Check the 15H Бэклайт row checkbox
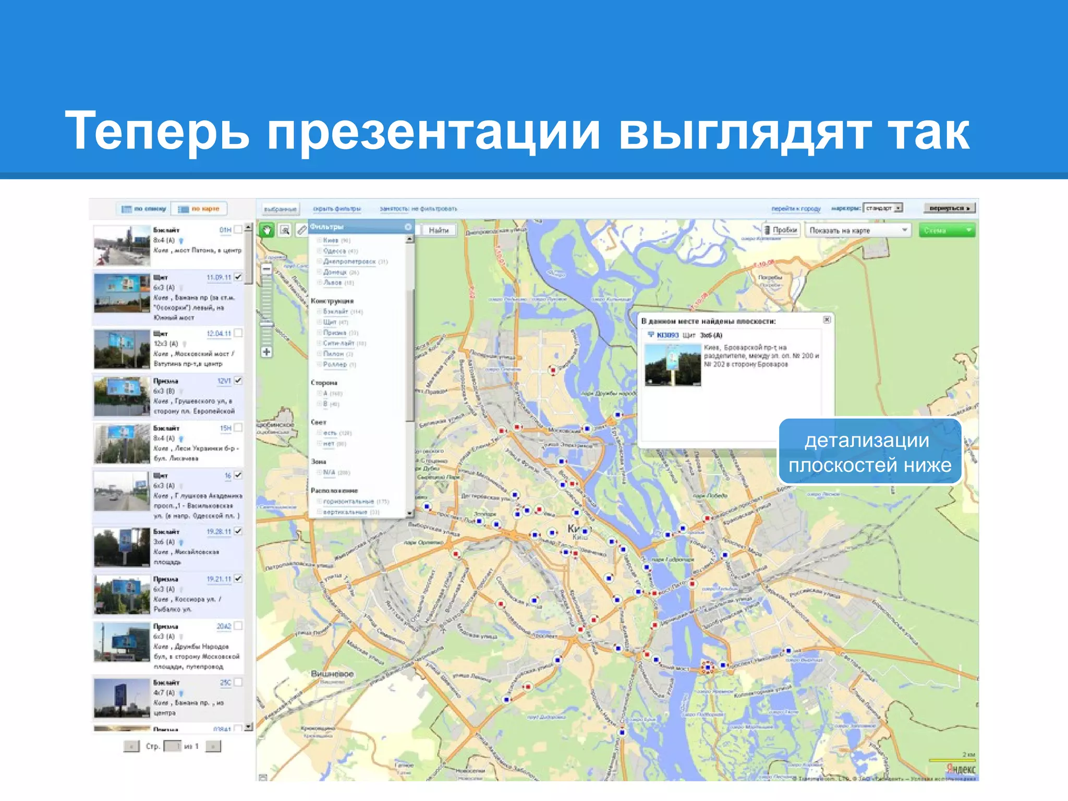The height and width of the screenshot is (801, 1068). (238, 428)
